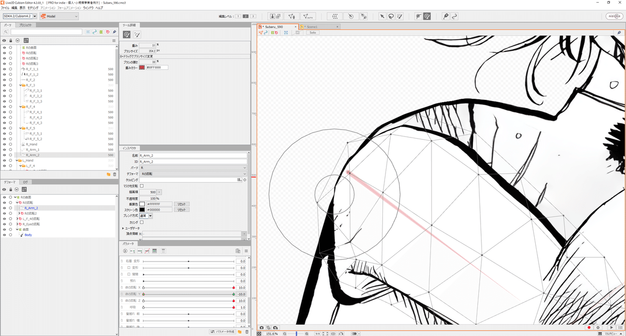This screenshot has width=626, height=336.
Task: Delete with trash icon below parts list
Action: (115, 174)
